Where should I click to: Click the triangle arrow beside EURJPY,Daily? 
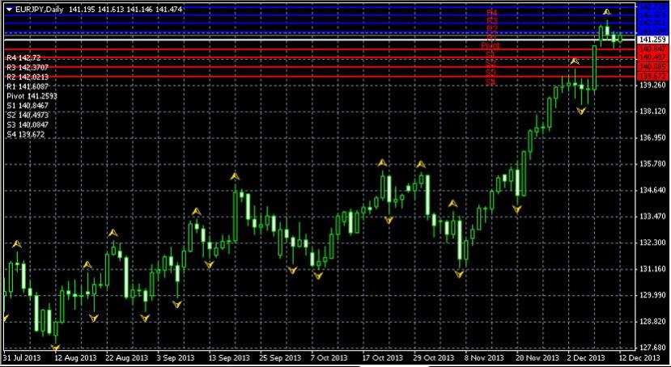coord(9,8)
